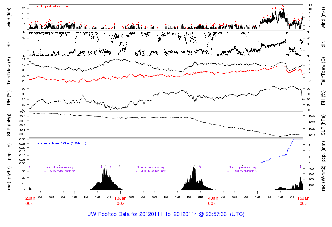
Task: Click the 'Tair/Tdew (F)' axis label
Action: click(9, 71)
